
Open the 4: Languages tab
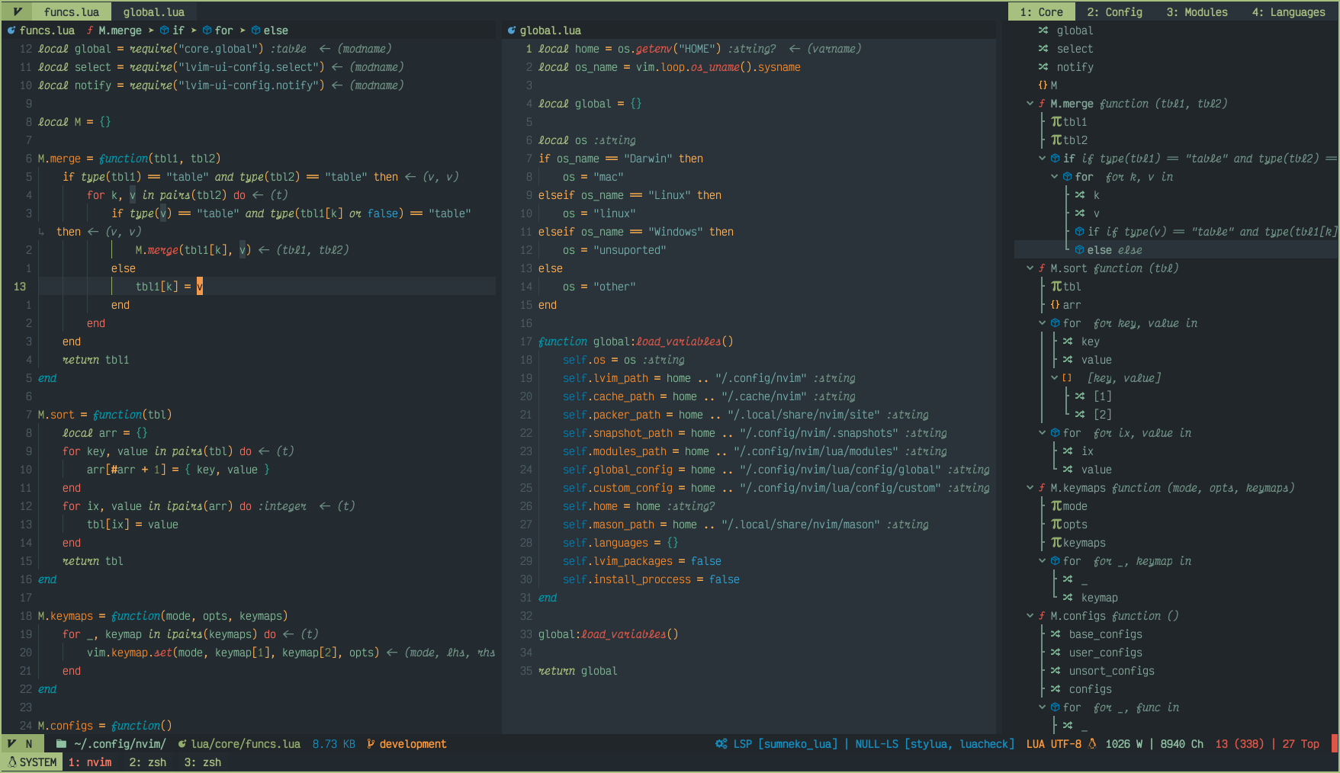click(1288, 12)
